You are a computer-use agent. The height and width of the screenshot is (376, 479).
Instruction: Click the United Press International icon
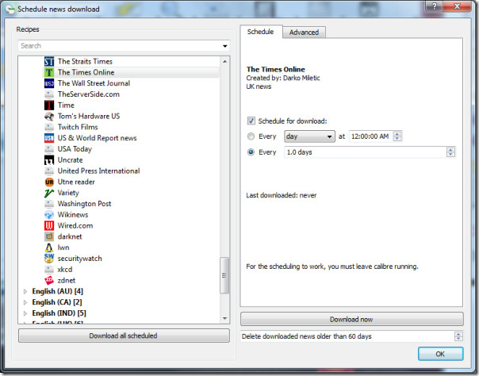point(49,171)
